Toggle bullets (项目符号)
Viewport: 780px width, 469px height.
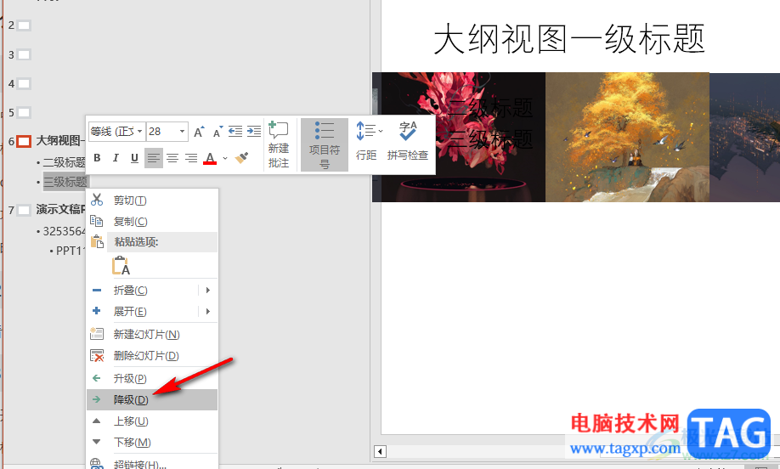tap(325, 144)
